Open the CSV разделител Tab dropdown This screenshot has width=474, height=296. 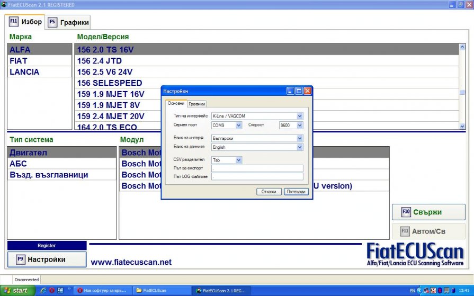coord(239,160)
